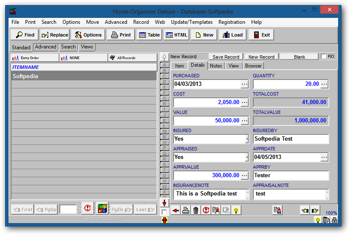Viewport: 350px width, 235px height.
Task: Click the Find magnifier toolbar button
Action: point(25,35)
